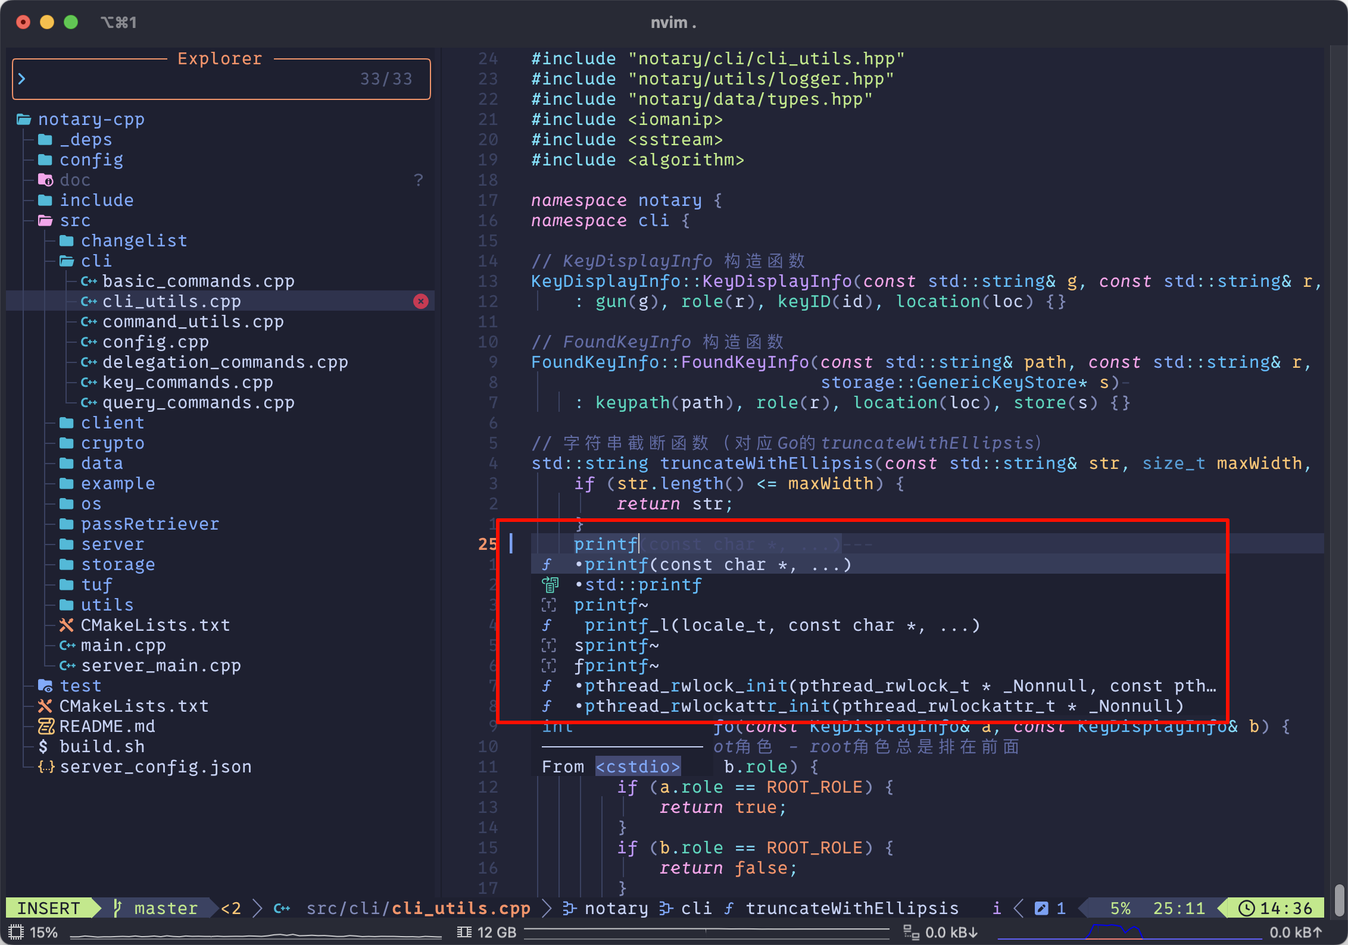Click the JSON braces icon for server_config.json

pos(46,767)
